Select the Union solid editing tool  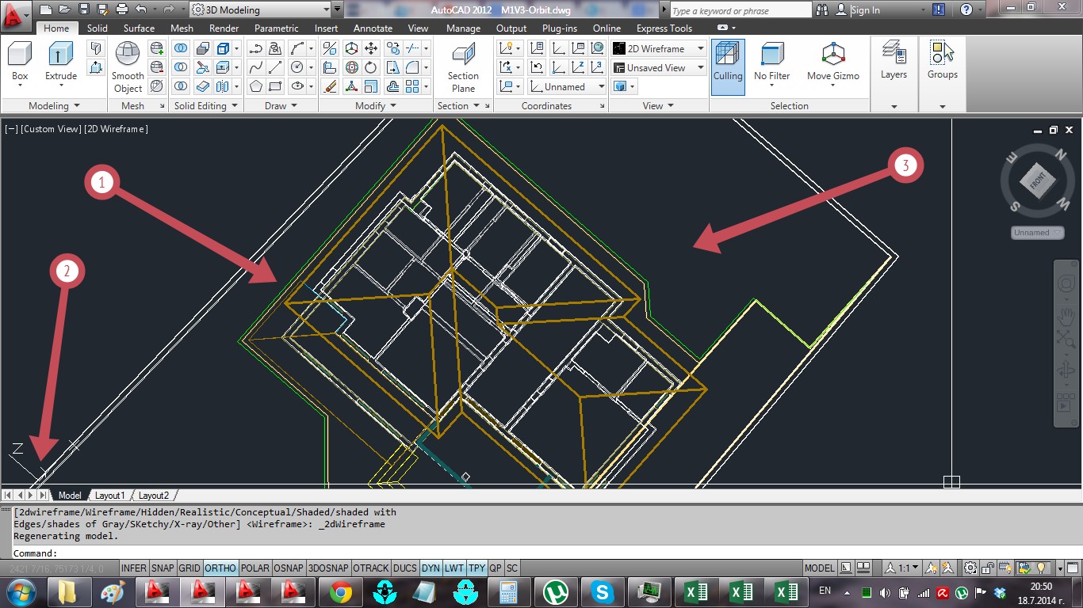181,47
